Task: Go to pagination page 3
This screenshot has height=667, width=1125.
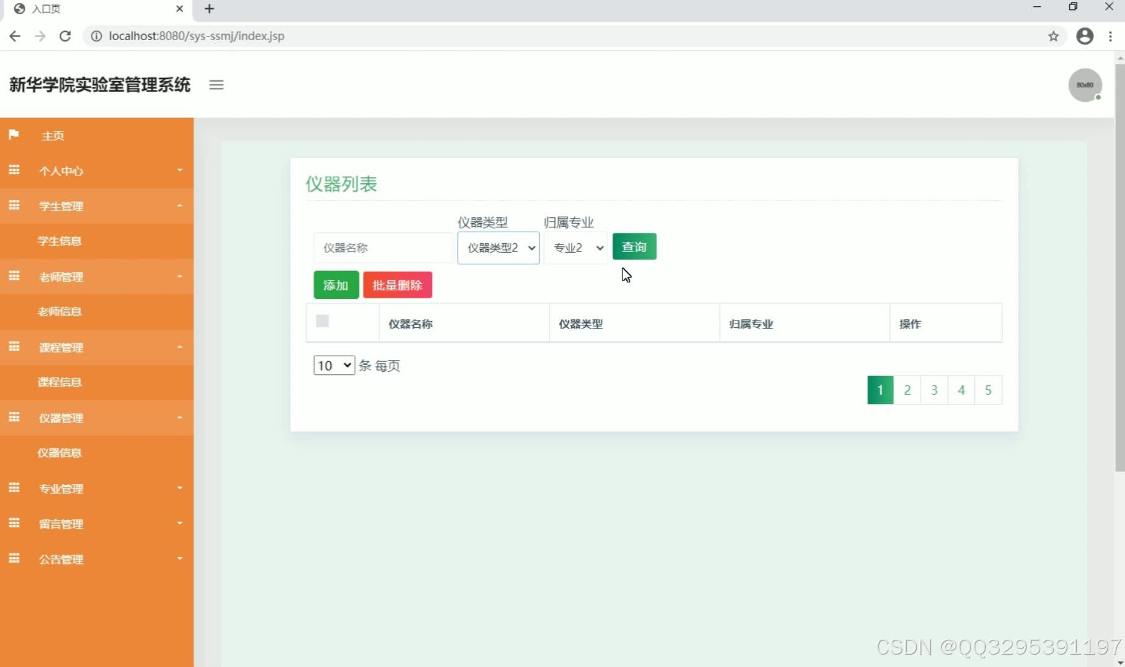Action: click(x=934, y=390)
